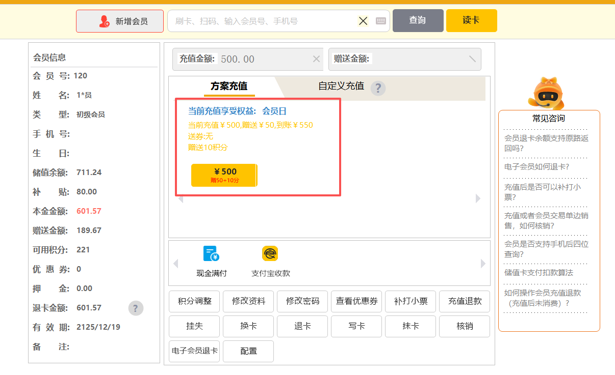
Task: Select the 支付宝收款 Alipay payment icon
Action: (x=270, y=254)
